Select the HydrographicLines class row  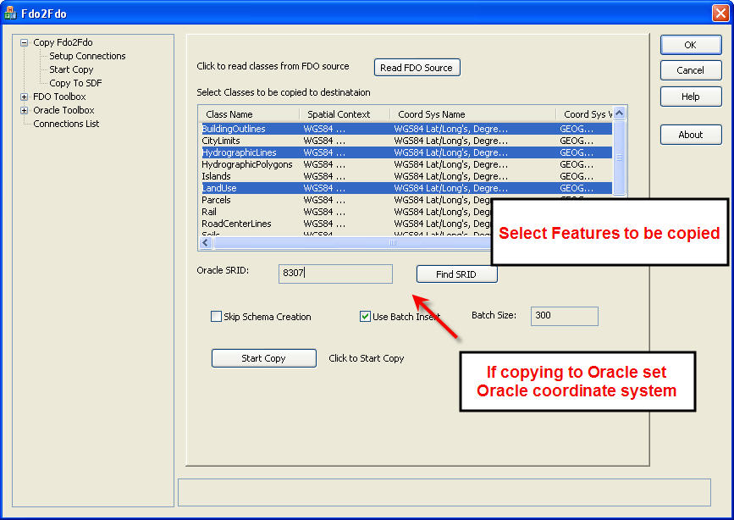coord(406,152)
